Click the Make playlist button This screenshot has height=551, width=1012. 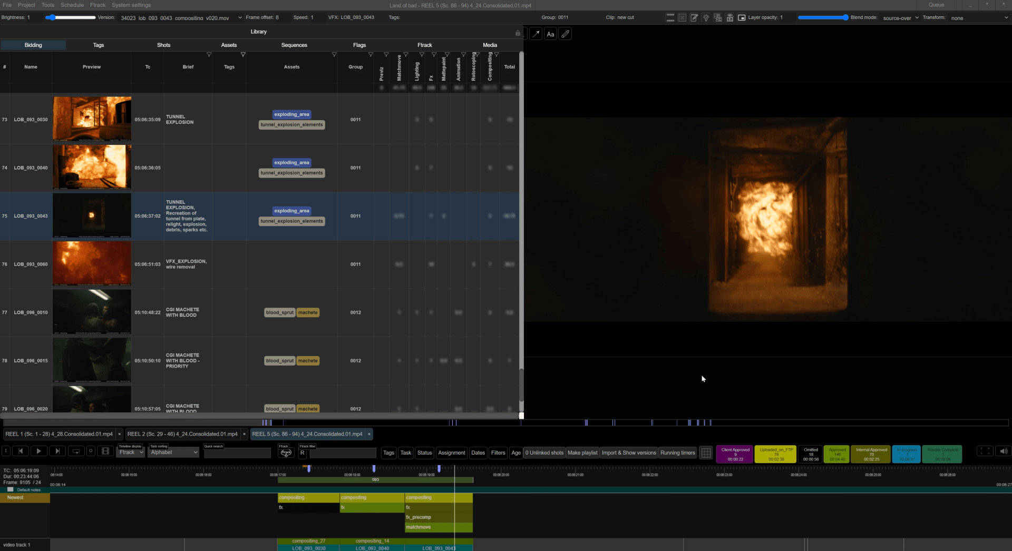[x=582, y=452]
